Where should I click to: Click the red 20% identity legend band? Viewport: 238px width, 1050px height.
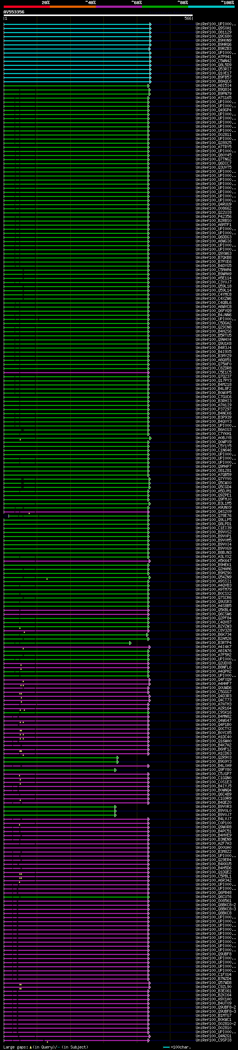click(27, 7)
